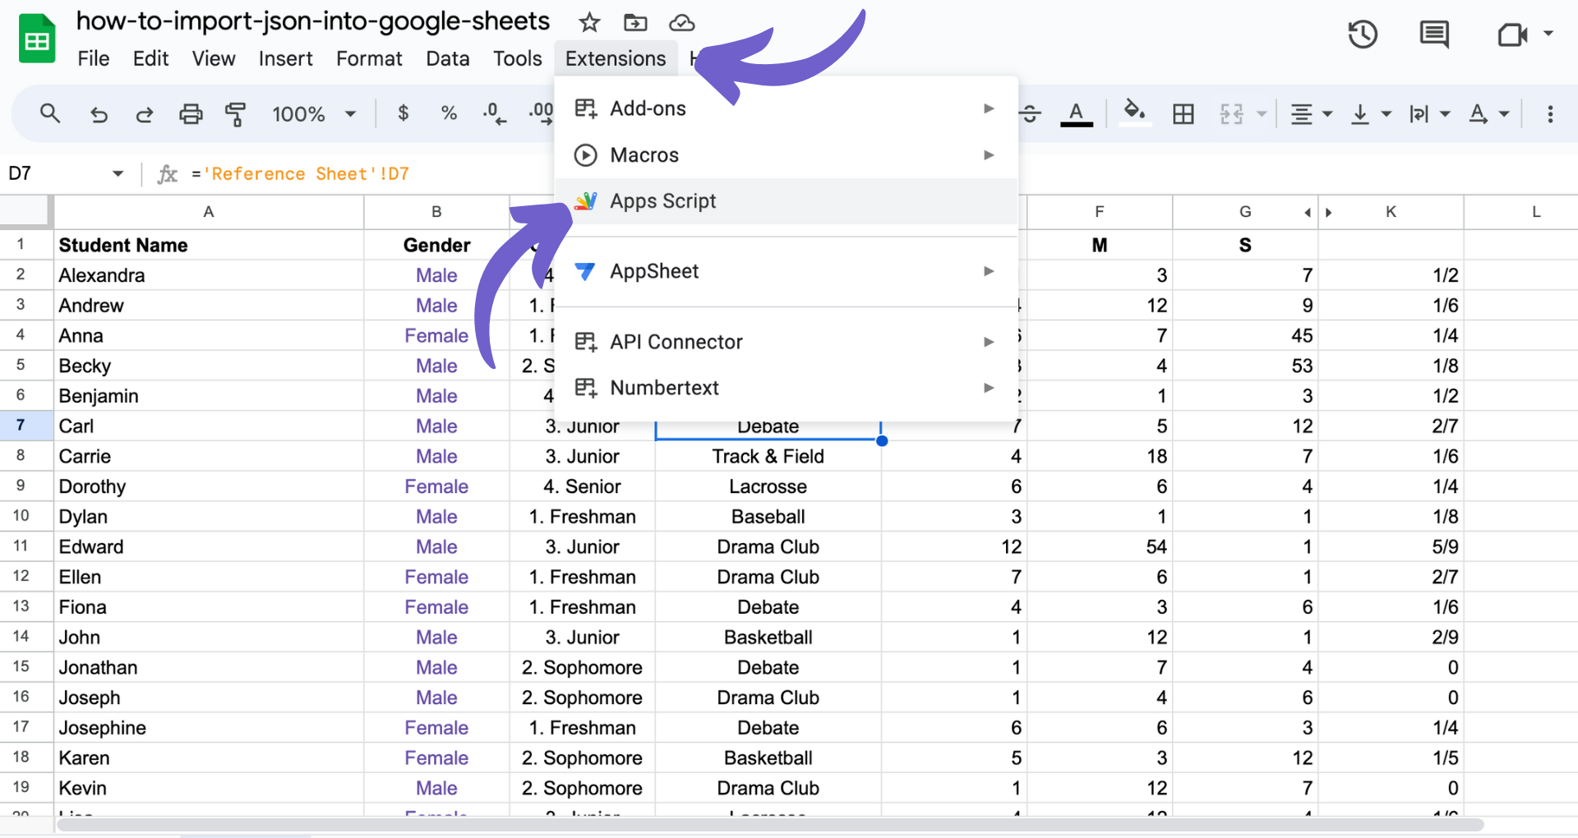Print the spreadsheet
This screenshot has height=838, width=1578.
tap(191, 113)
